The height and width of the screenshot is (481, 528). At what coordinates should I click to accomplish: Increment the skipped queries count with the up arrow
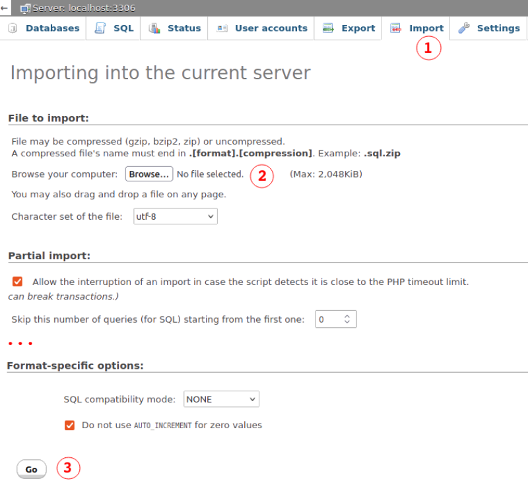pyautogui.click(x=347, y=315)
